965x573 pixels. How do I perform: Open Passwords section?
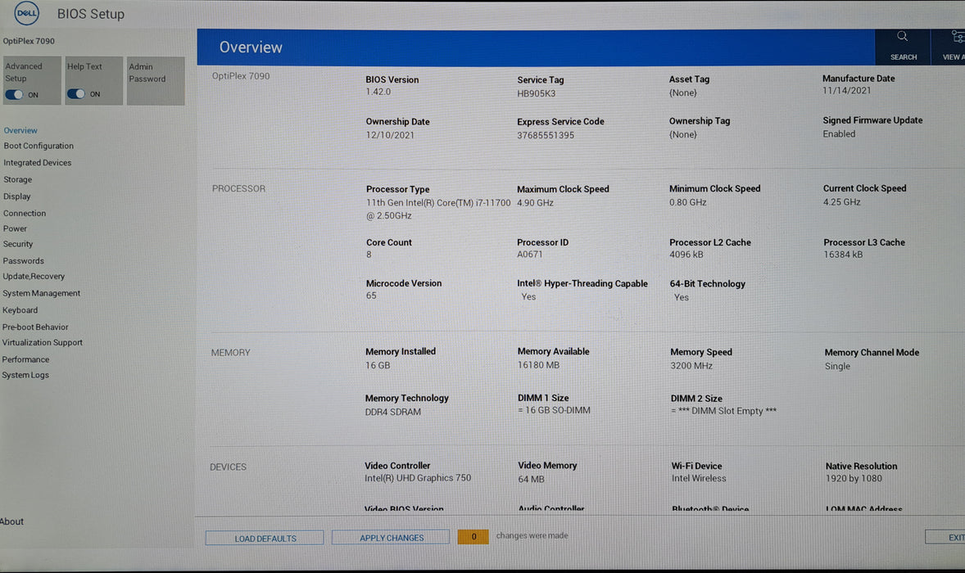(24, 260)
